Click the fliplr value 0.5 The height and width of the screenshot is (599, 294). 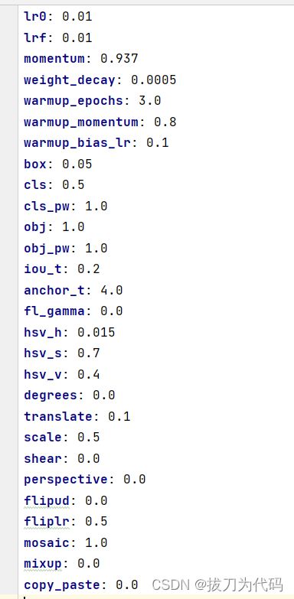pyautogui.click(x=96, y=521)
